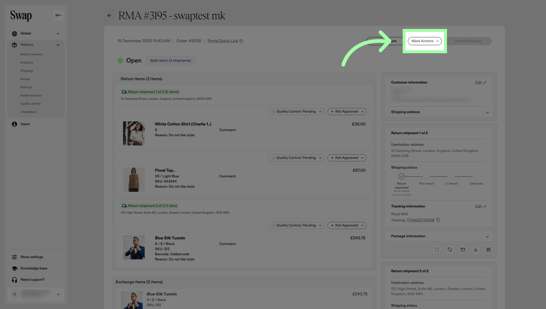Expand the Global menu chevron
This screenshot has width=546, height=309.
pyautogui.click(x=58, y=34)
